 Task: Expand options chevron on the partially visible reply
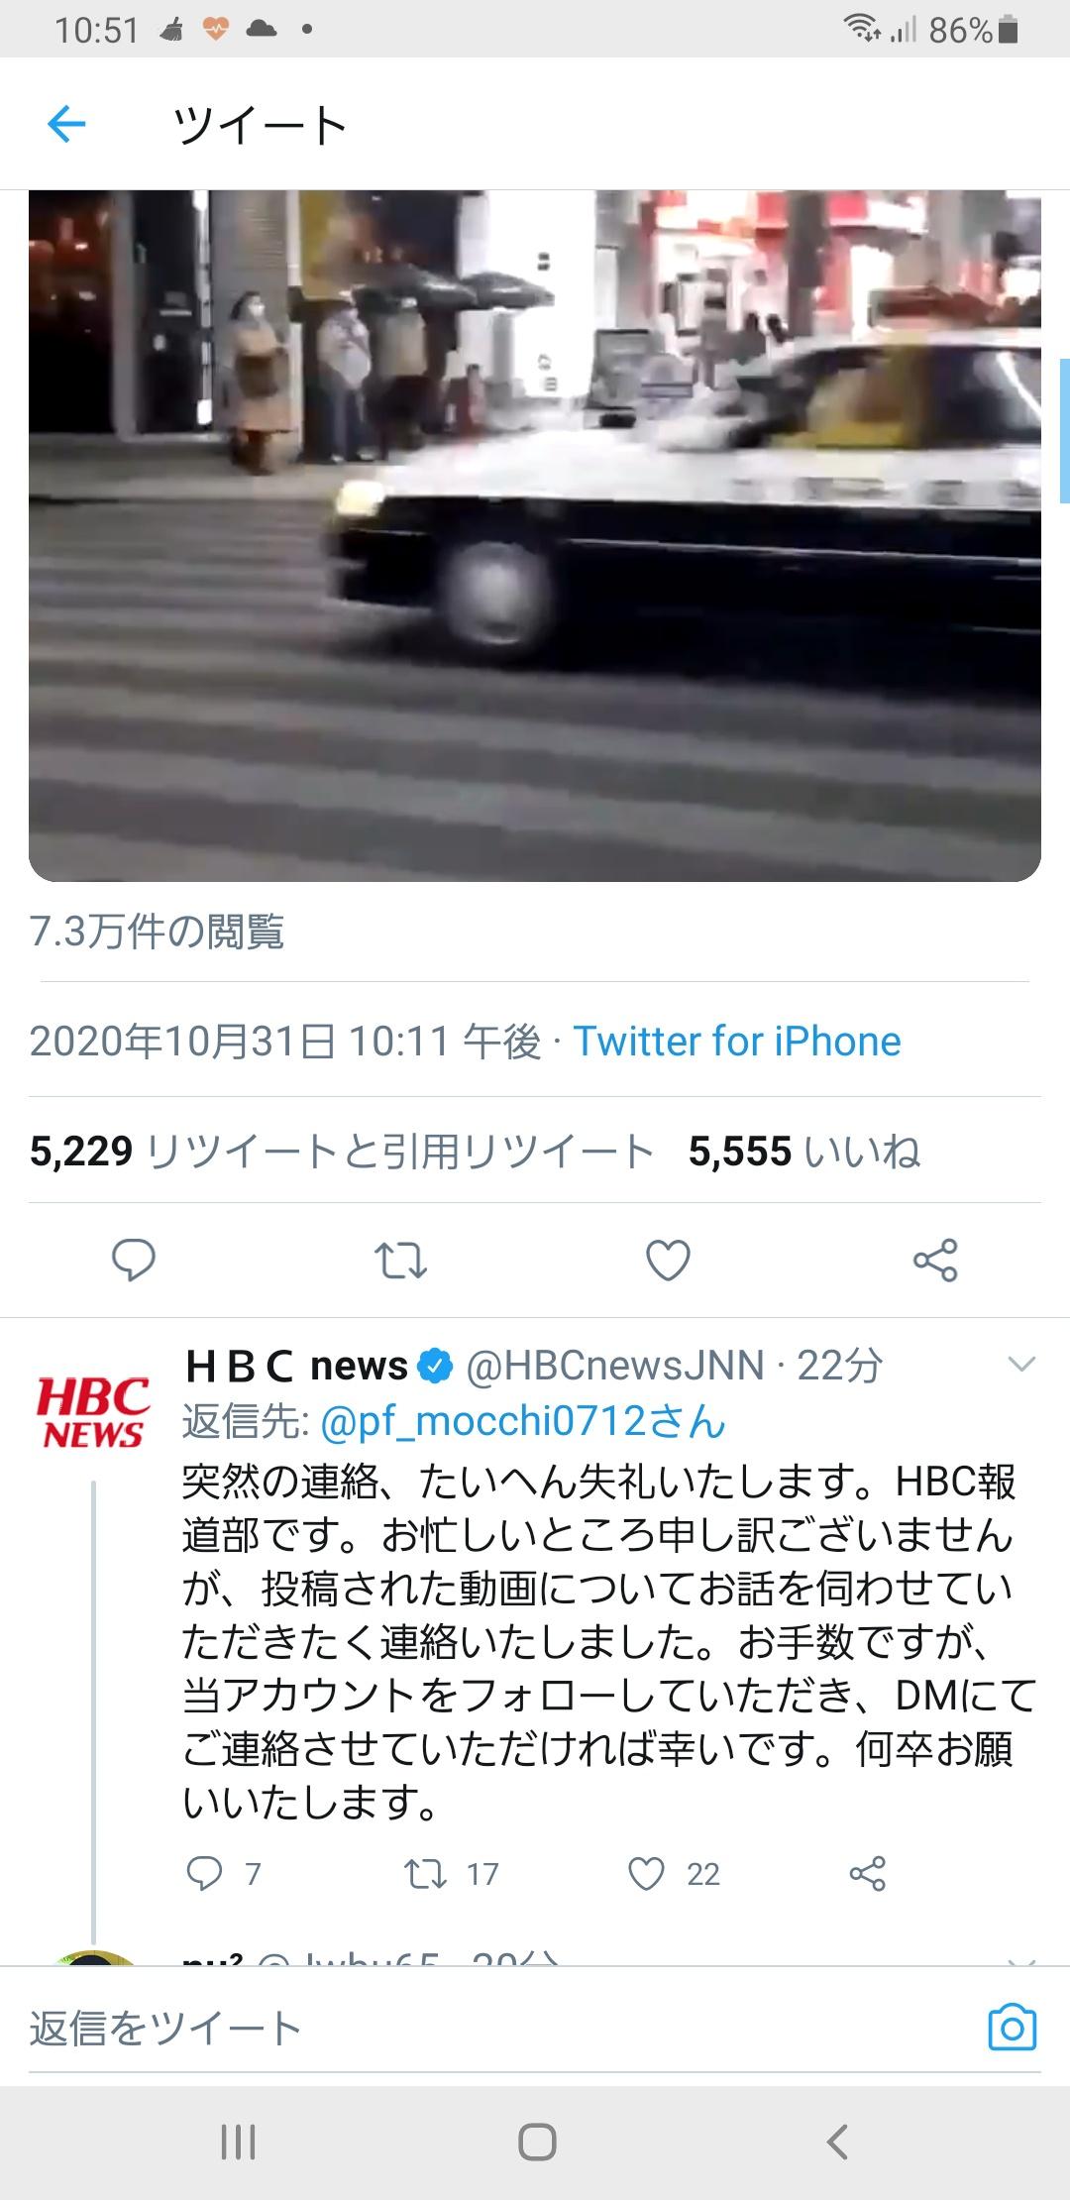1020,1961
